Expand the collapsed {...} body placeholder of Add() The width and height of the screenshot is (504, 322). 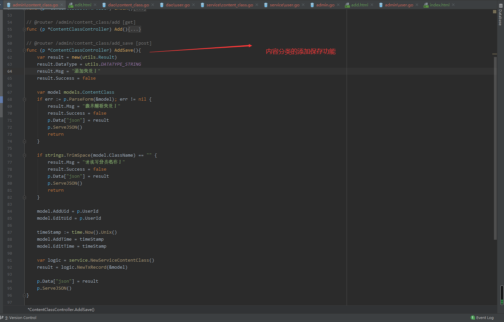pos(134,29)
